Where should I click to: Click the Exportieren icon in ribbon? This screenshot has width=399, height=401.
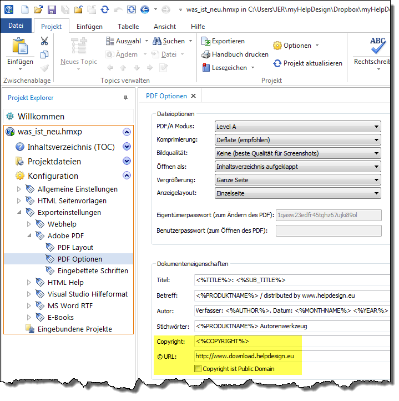pyautogui.click(x=206, y=42)
